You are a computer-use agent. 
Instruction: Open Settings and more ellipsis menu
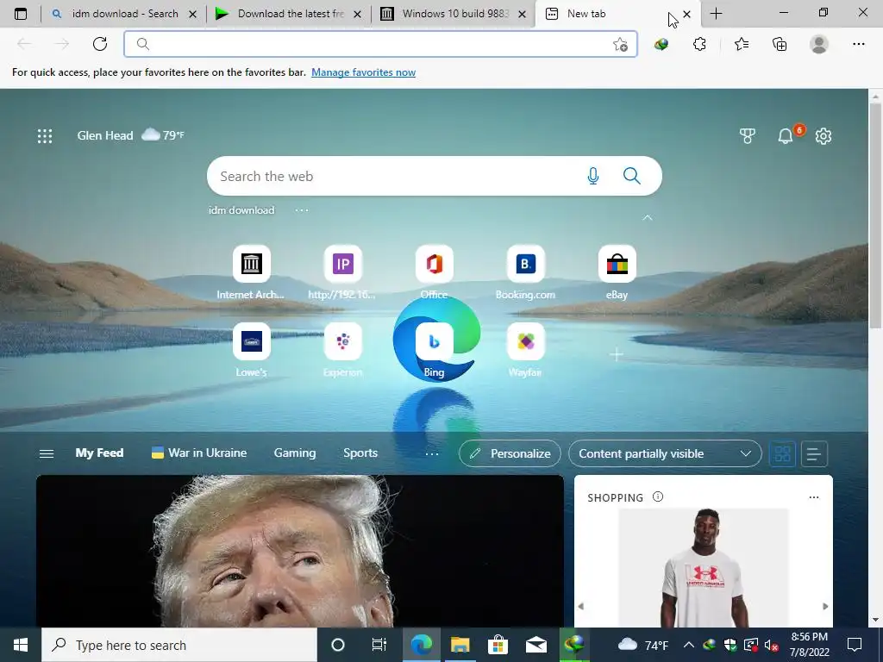tap(858, 44)
